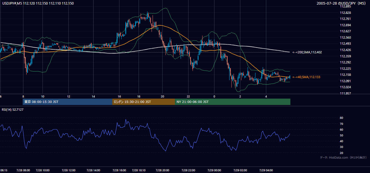The height and width of the screenshot is (173, 370).
Task: Click the 7/29 02:00 date label
Action: [240, 170]
